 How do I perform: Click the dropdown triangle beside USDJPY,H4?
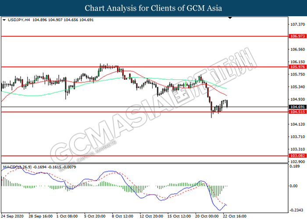4,20
